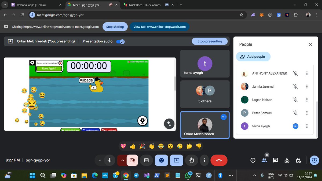The width and height of the screenshot is (322, 181).
Task: Send the clapping hands reaction
Action: pyautogui.click(x=152, y=146)
